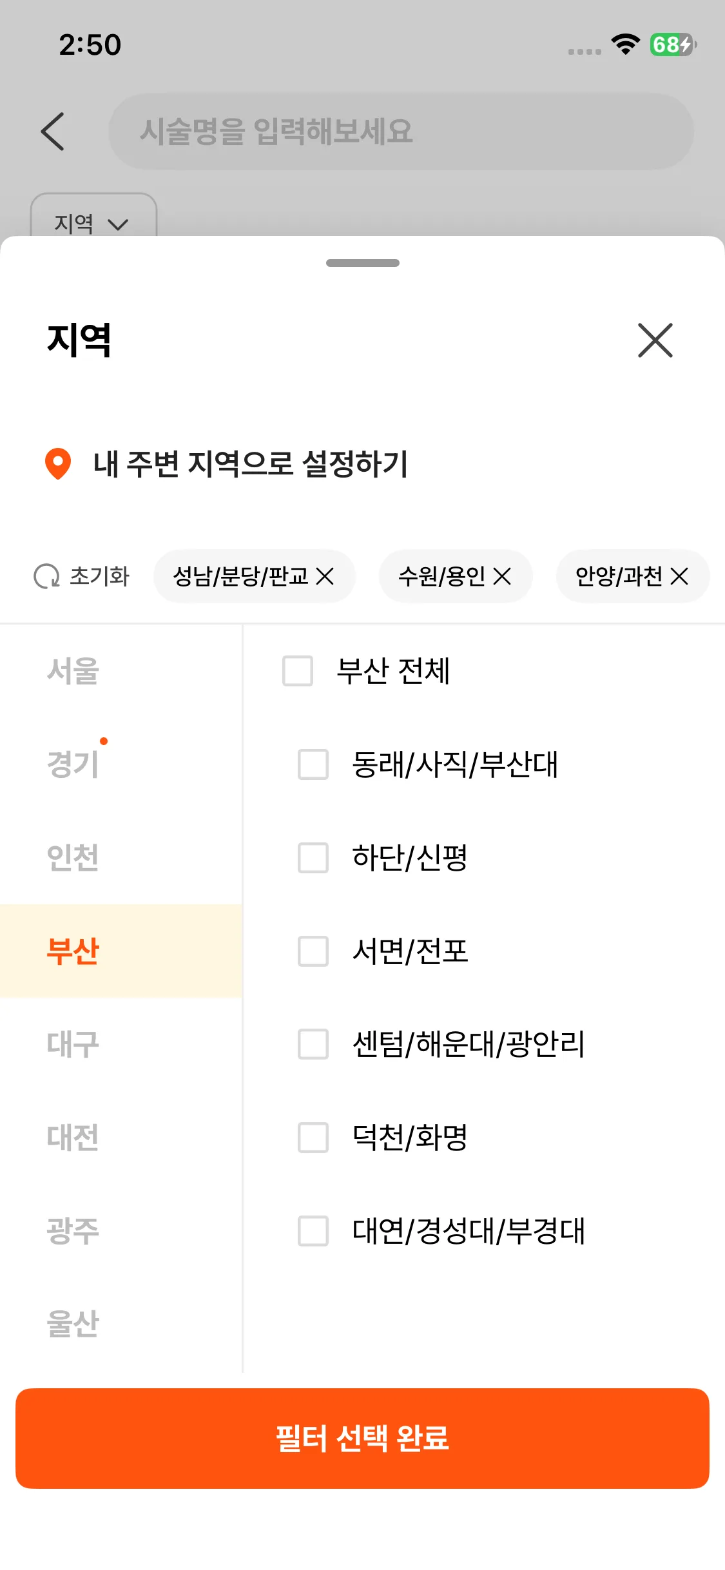Close the 지역 filter sheet
The image size is (725, 1570).
[x=655, y=340]
